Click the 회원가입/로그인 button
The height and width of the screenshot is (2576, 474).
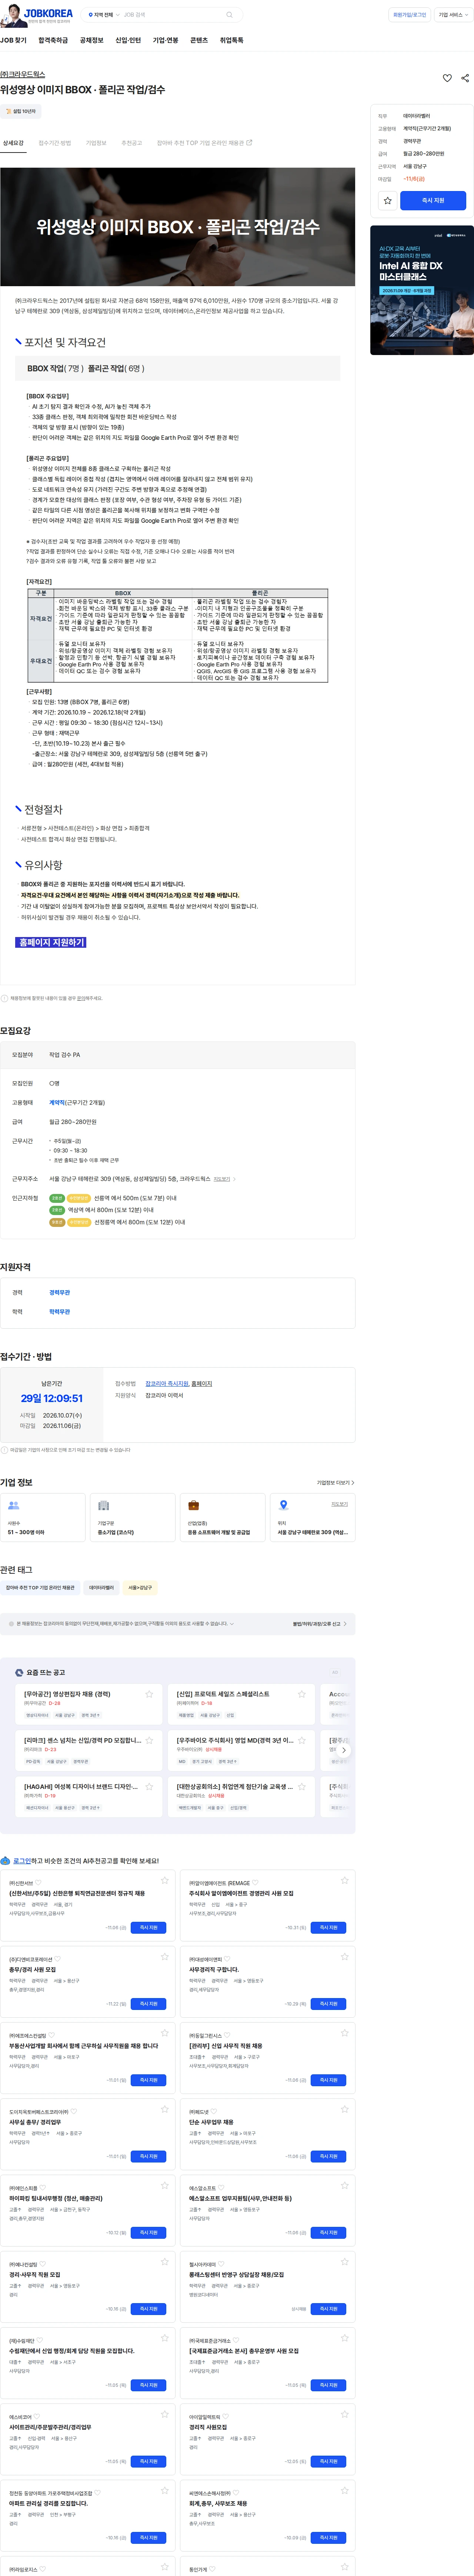coord(409,15)
